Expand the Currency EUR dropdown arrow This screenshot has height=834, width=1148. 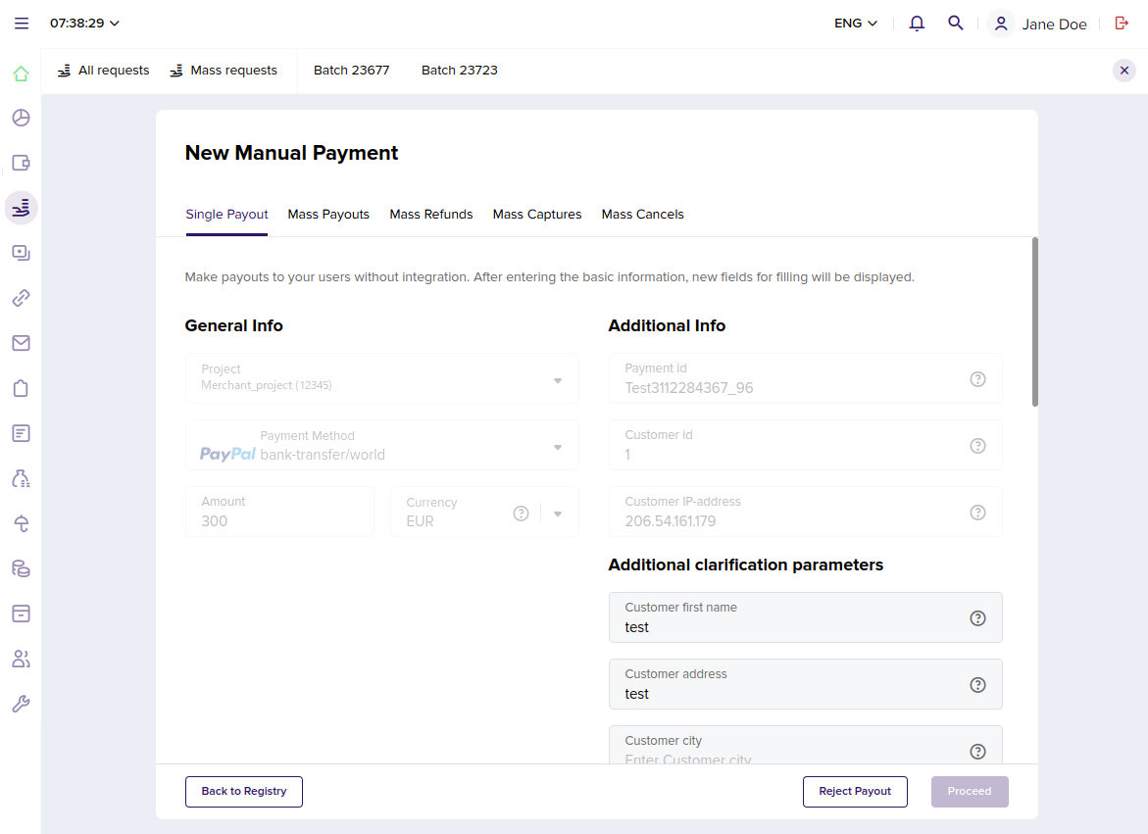click(558, 514)
